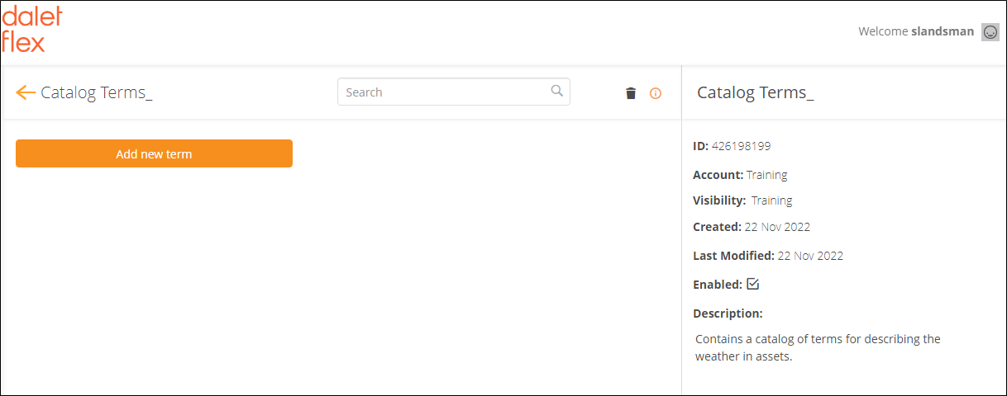
Task: Select the Created date 22 Nov 2022
Action: [777, 227]
